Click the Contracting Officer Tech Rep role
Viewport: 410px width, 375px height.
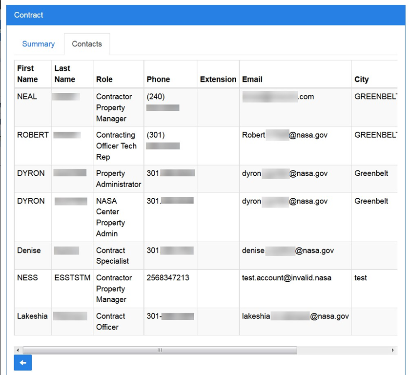coord(116,146)
